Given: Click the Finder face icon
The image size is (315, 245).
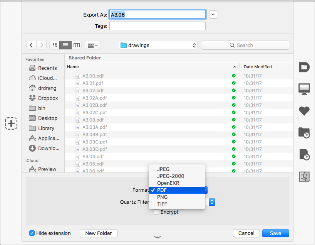Looking at the screenshot, I should click(304, 177).
